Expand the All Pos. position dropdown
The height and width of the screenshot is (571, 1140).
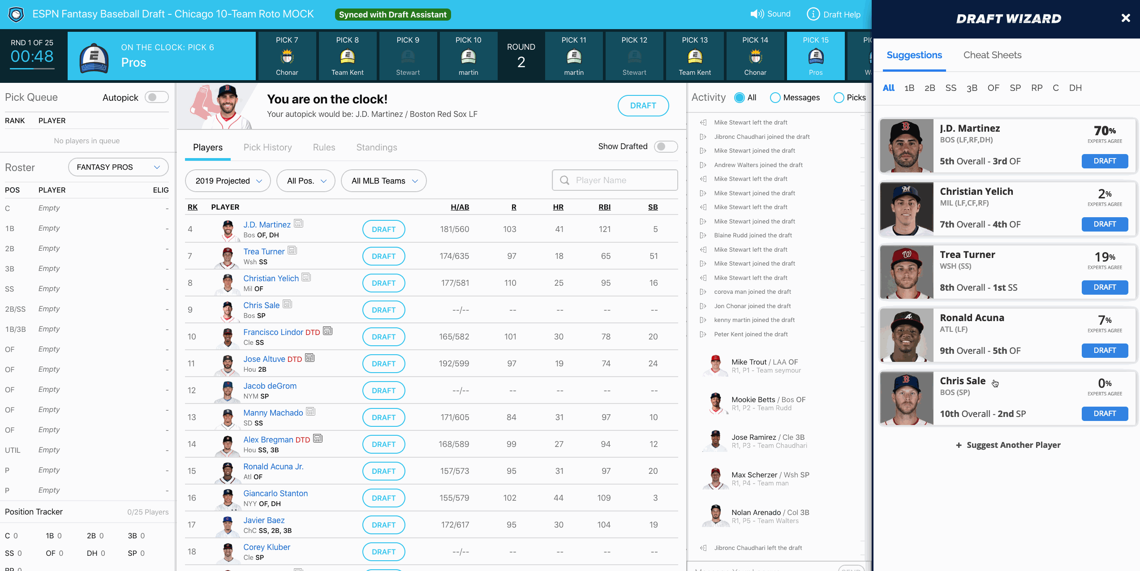click(305, 180)
